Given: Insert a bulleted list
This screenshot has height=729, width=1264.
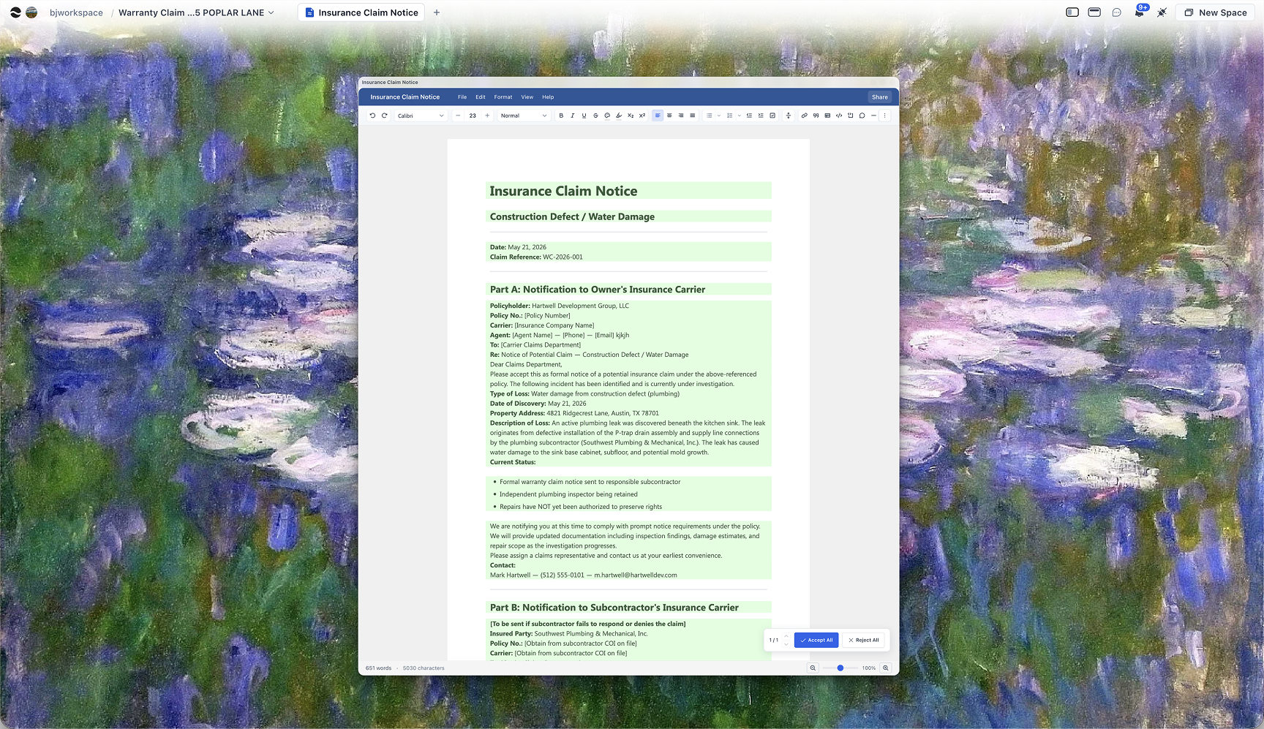Looking at the screenshot, I should (x=709, y=116).
